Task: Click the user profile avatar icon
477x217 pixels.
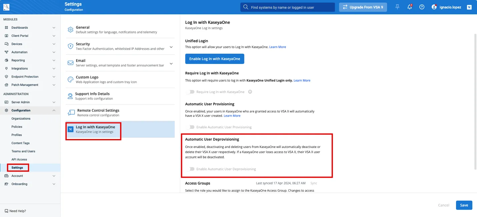Action: tap(434, 7)
